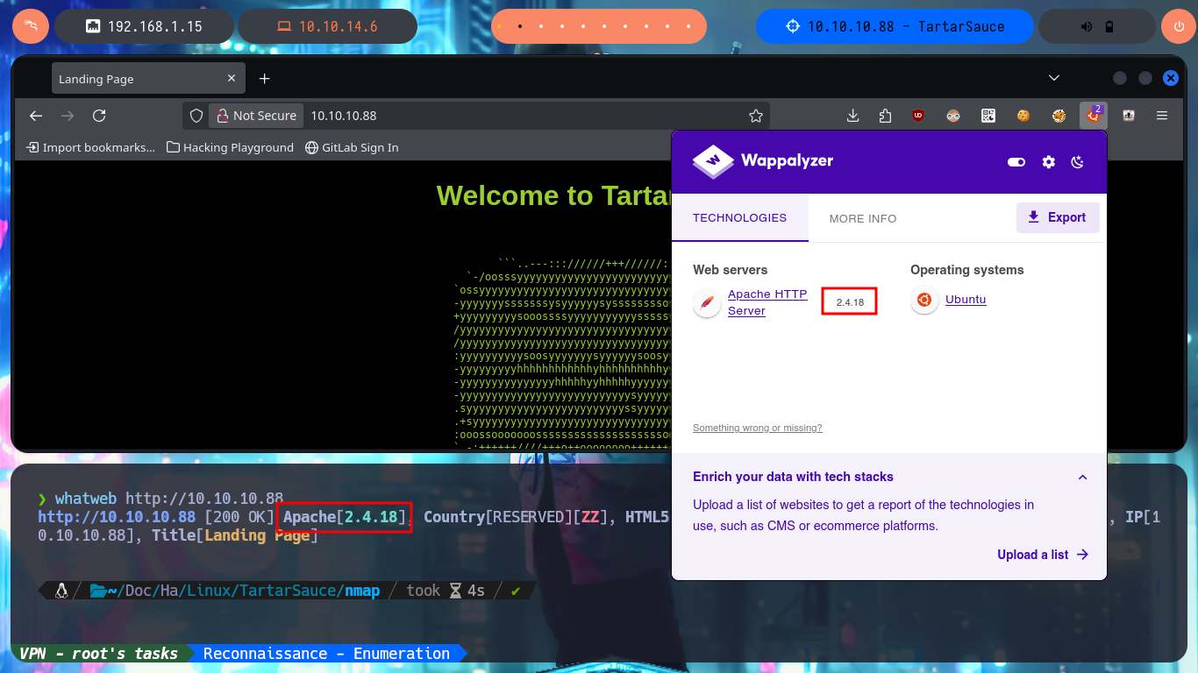Click the Export button
The image size is (1198, 673).
pos(1058,217)
